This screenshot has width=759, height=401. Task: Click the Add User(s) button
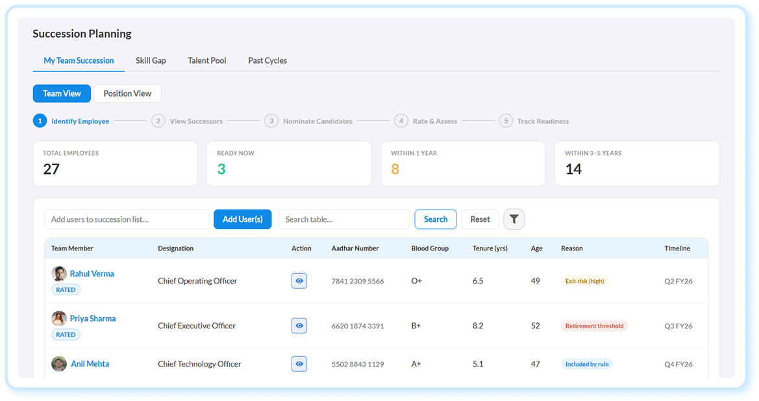243,219
